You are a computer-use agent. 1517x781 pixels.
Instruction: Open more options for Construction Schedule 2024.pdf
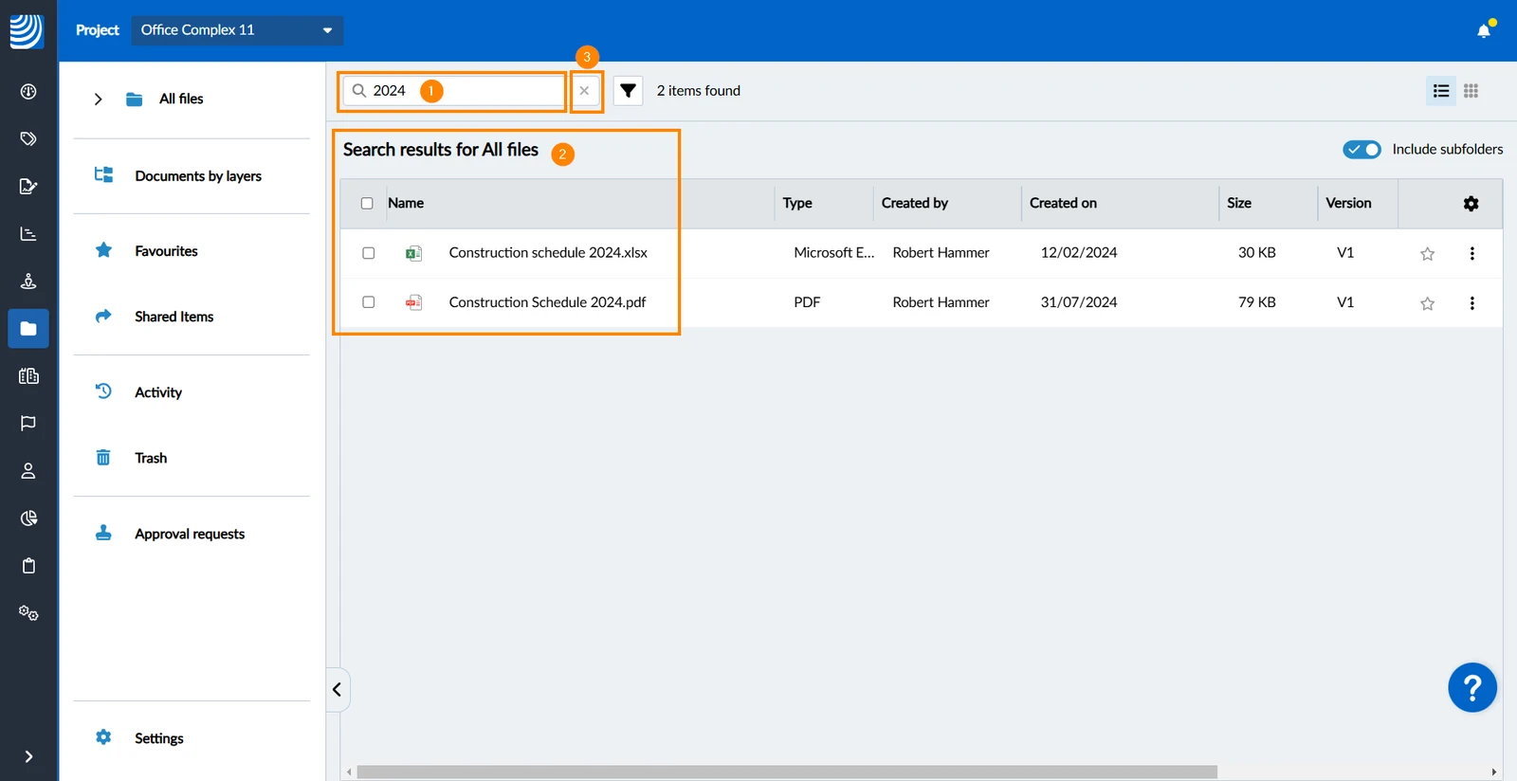pos(1471,303)
